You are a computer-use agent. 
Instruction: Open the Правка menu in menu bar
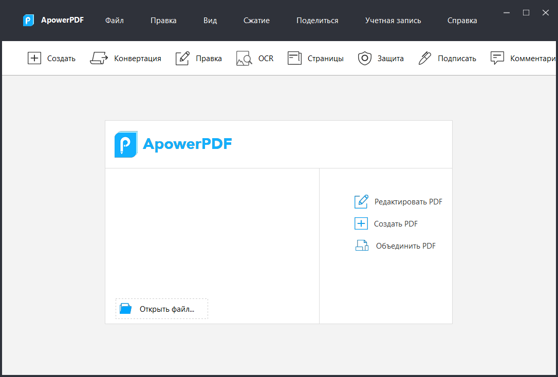click(x=163, y=21)
